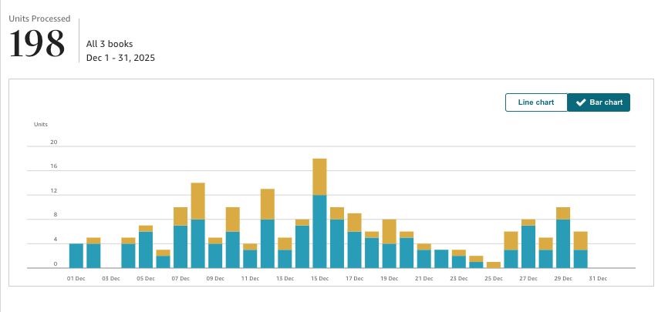Click the 'Dec 1 - 31, 2025' date range

[x=120, y=58]
